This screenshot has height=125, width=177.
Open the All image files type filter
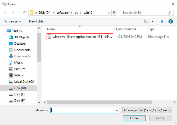pos(147,110)
